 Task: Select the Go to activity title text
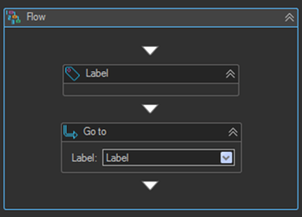(95, 132)
